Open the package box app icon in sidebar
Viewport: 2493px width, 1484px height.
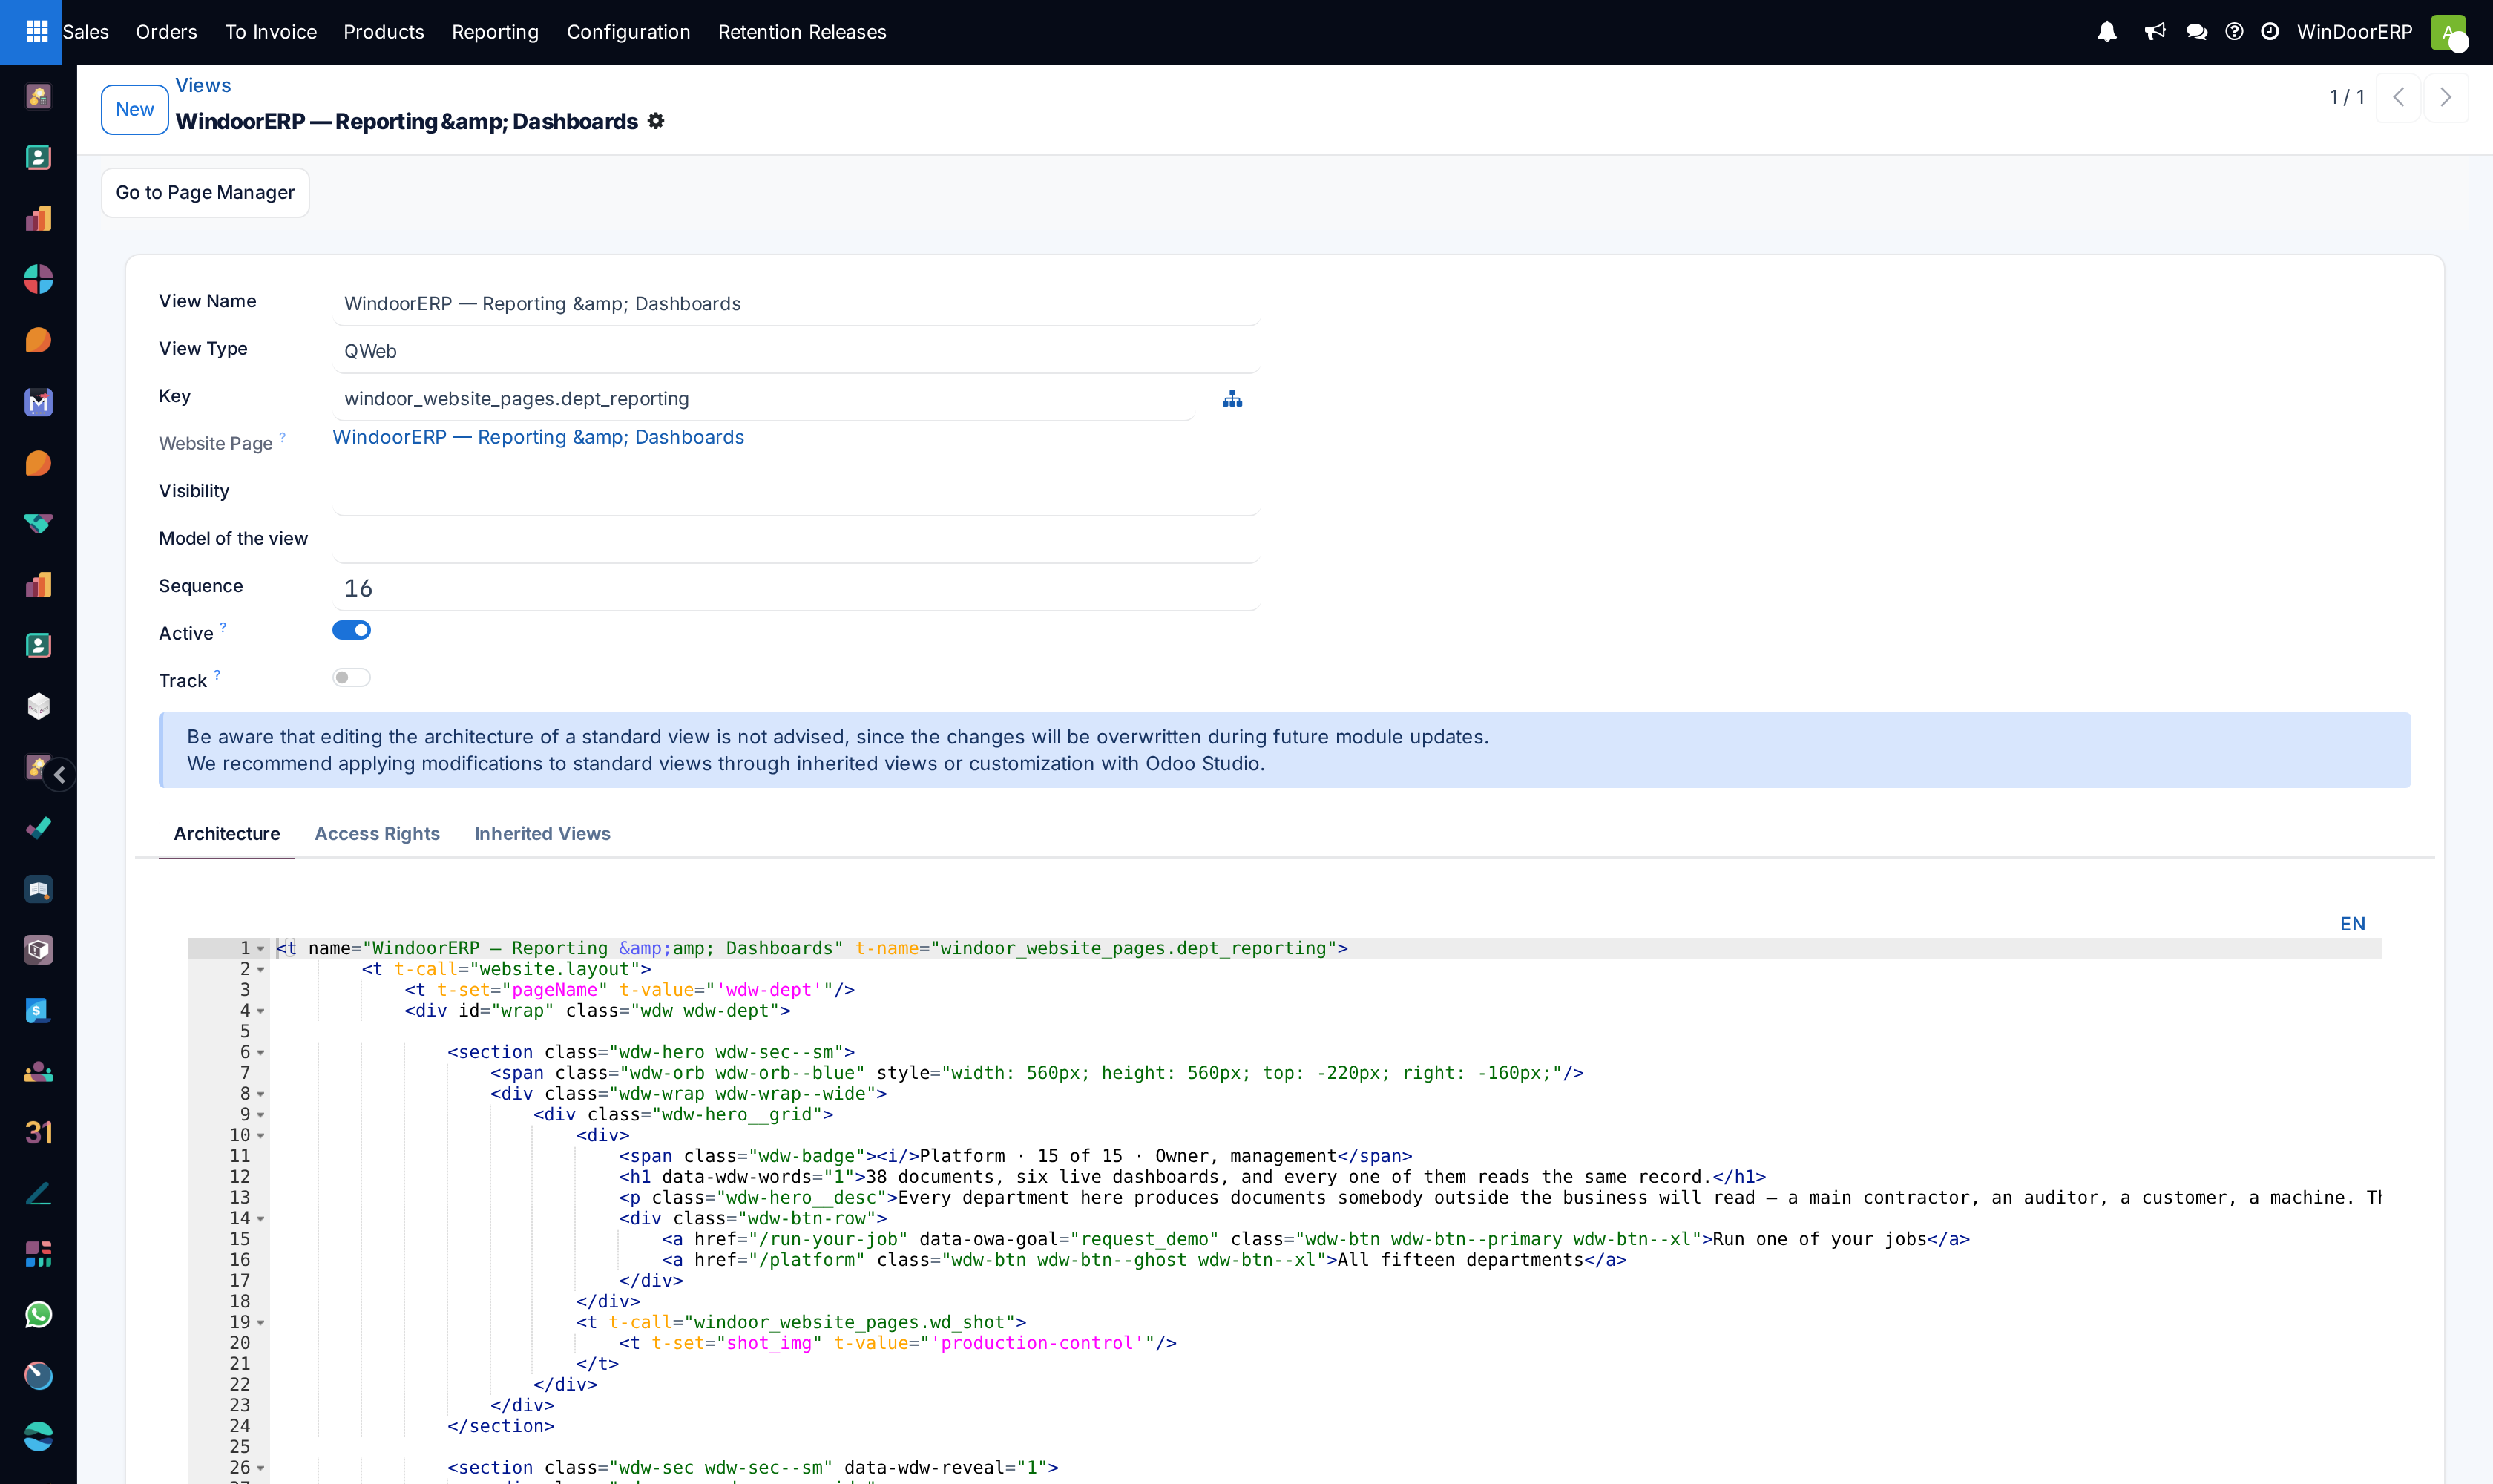(38, 950)
